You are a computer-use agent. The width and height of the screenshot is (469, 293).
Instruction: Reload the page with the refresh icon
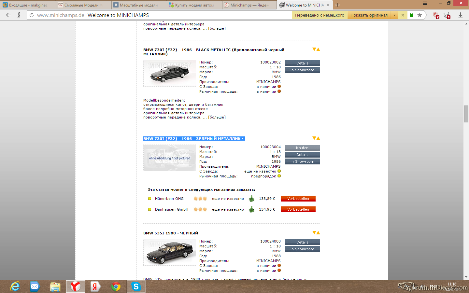pos(32,15)
